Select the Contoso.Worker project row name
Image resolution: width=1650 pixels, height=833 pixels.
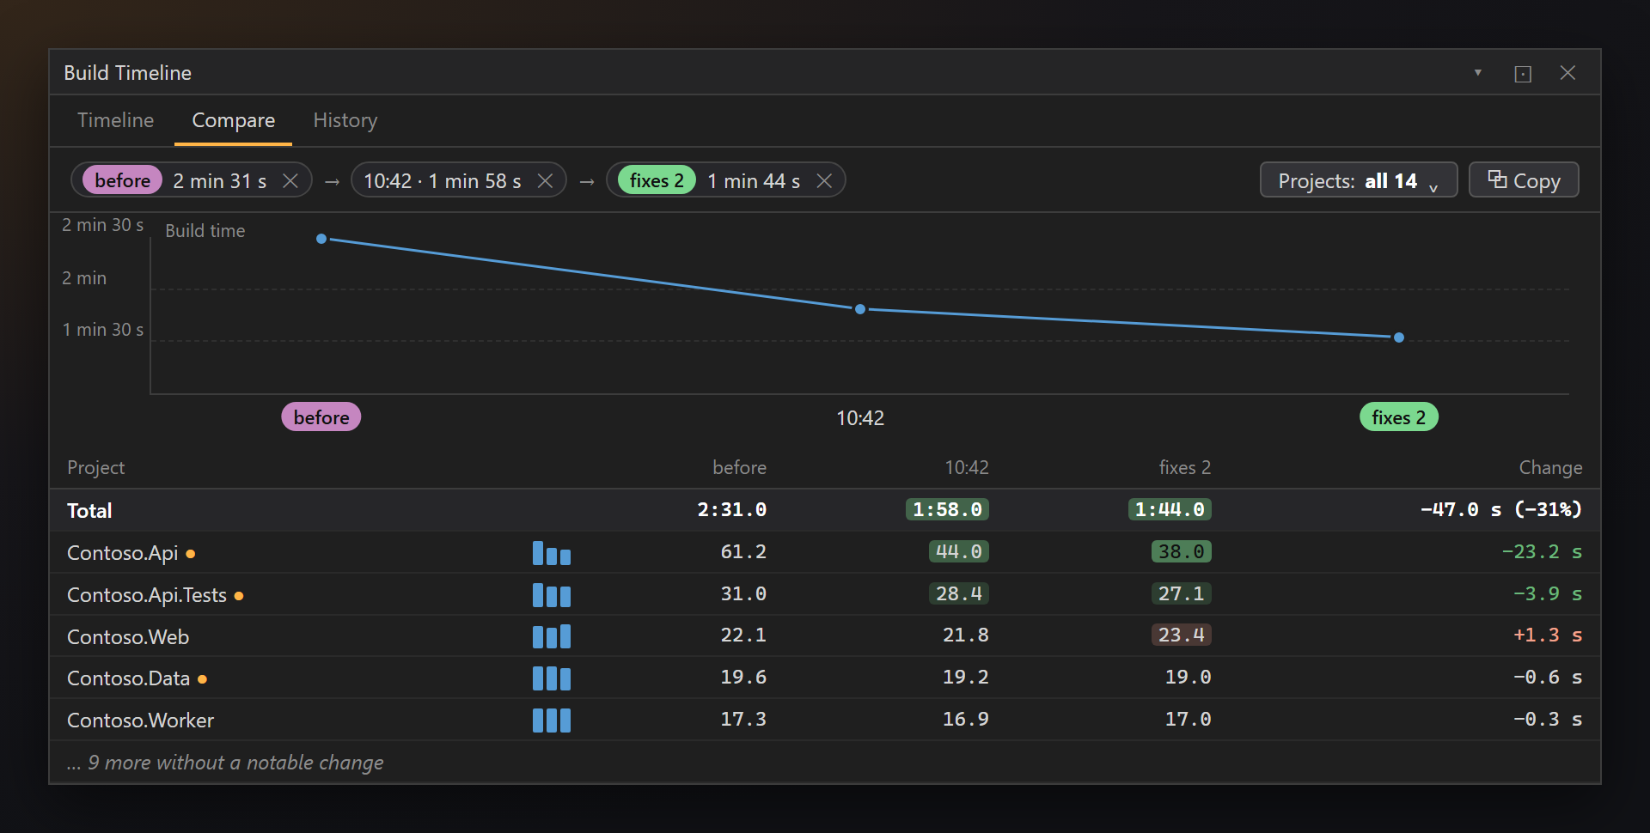(x=140, y=721)
